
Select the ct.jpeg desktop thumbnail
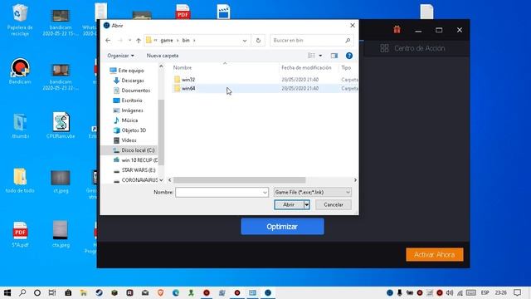[x=61, y=181]
